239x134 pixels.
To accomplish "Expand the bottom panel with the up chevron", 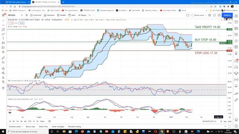I will (x=225, y=127).
